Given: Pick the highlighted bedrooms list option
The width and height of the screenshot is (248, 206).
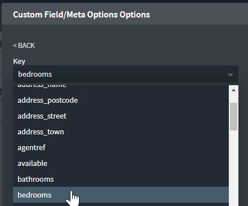Looking at the screenshot, I should [121, 195].
